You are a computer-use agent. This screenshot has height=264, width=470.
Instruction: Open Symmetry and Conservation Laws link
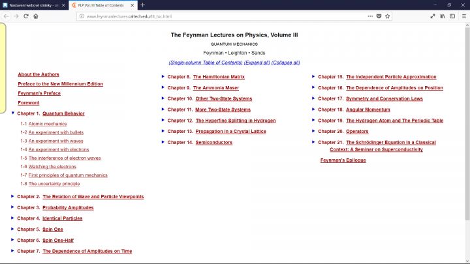384,98
